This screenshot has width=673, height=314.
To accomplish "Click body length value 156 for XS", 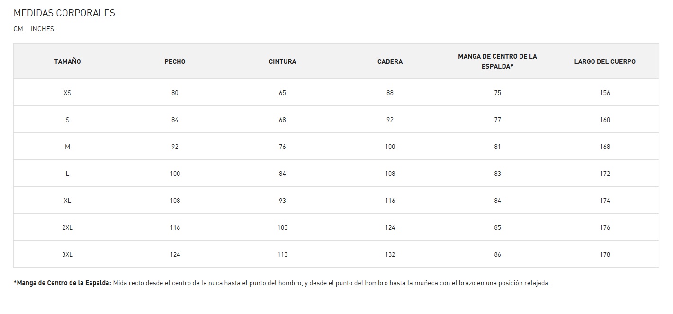I will (605, 93).
